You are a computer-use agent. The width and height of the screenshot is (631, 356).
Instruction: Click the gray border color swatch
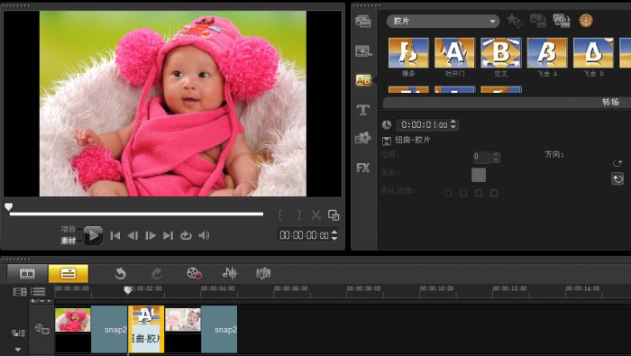(479, 175)
